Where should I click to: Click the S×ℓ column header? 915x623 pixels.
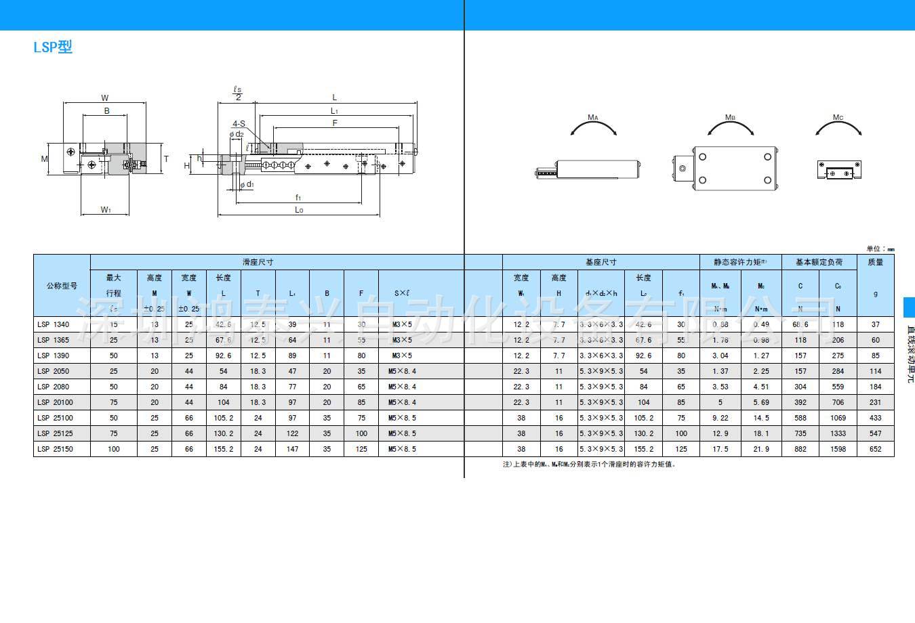pos(403,293)
